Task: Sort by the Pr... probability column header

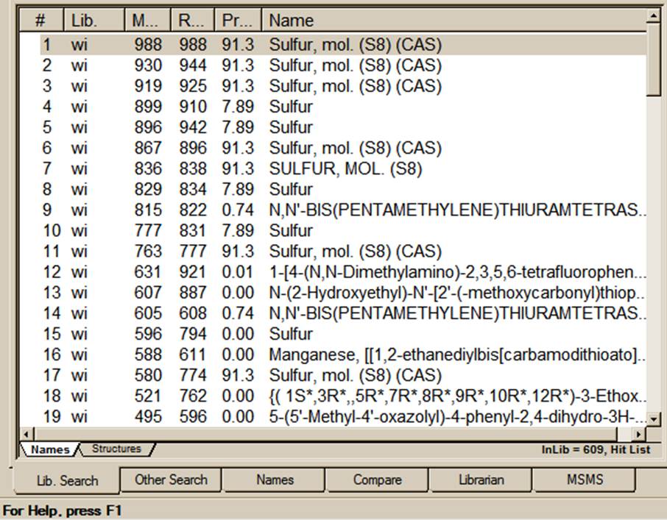Action: pos(238,20)
